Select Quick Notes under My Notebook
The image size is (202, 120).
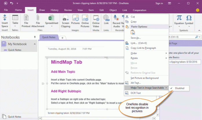14,50
